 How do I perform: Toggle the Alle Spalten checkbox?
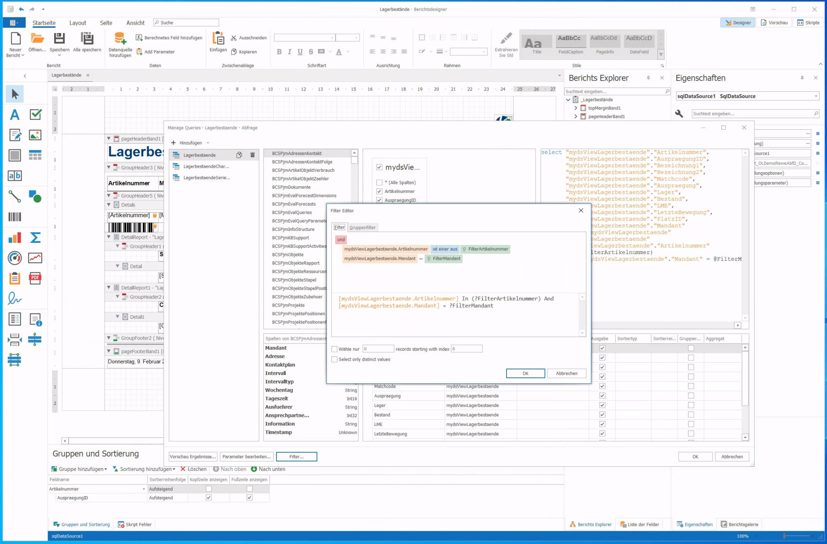pos(379,183)
